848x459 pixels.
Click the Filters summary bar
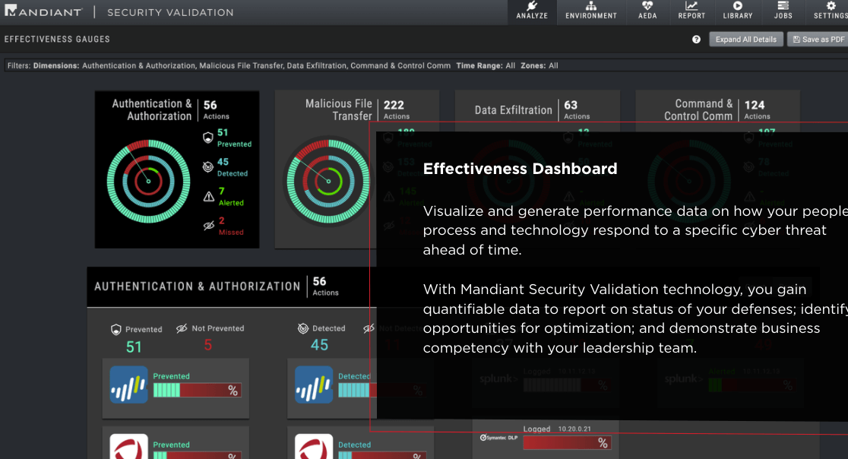pos(427,65)
